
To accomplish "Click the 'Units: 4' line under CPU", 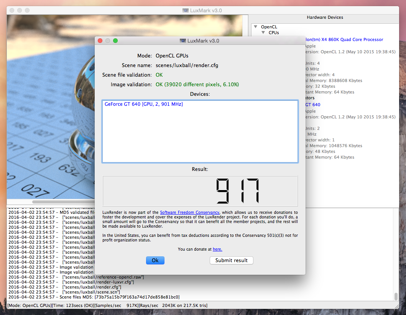I will [x=312, y=63].
